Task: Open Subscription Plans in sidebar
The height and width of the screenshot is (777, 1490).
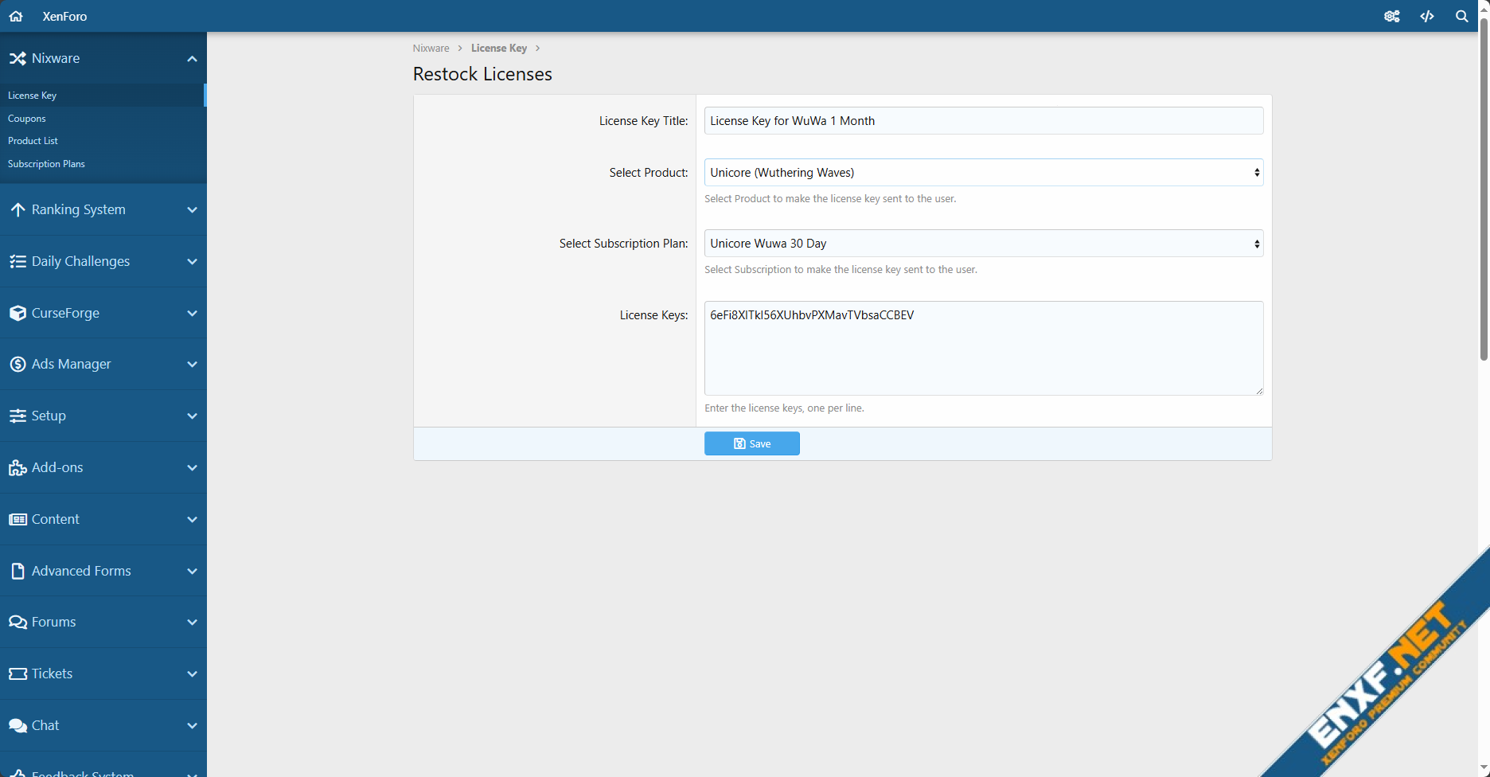Action: [46, 163]
